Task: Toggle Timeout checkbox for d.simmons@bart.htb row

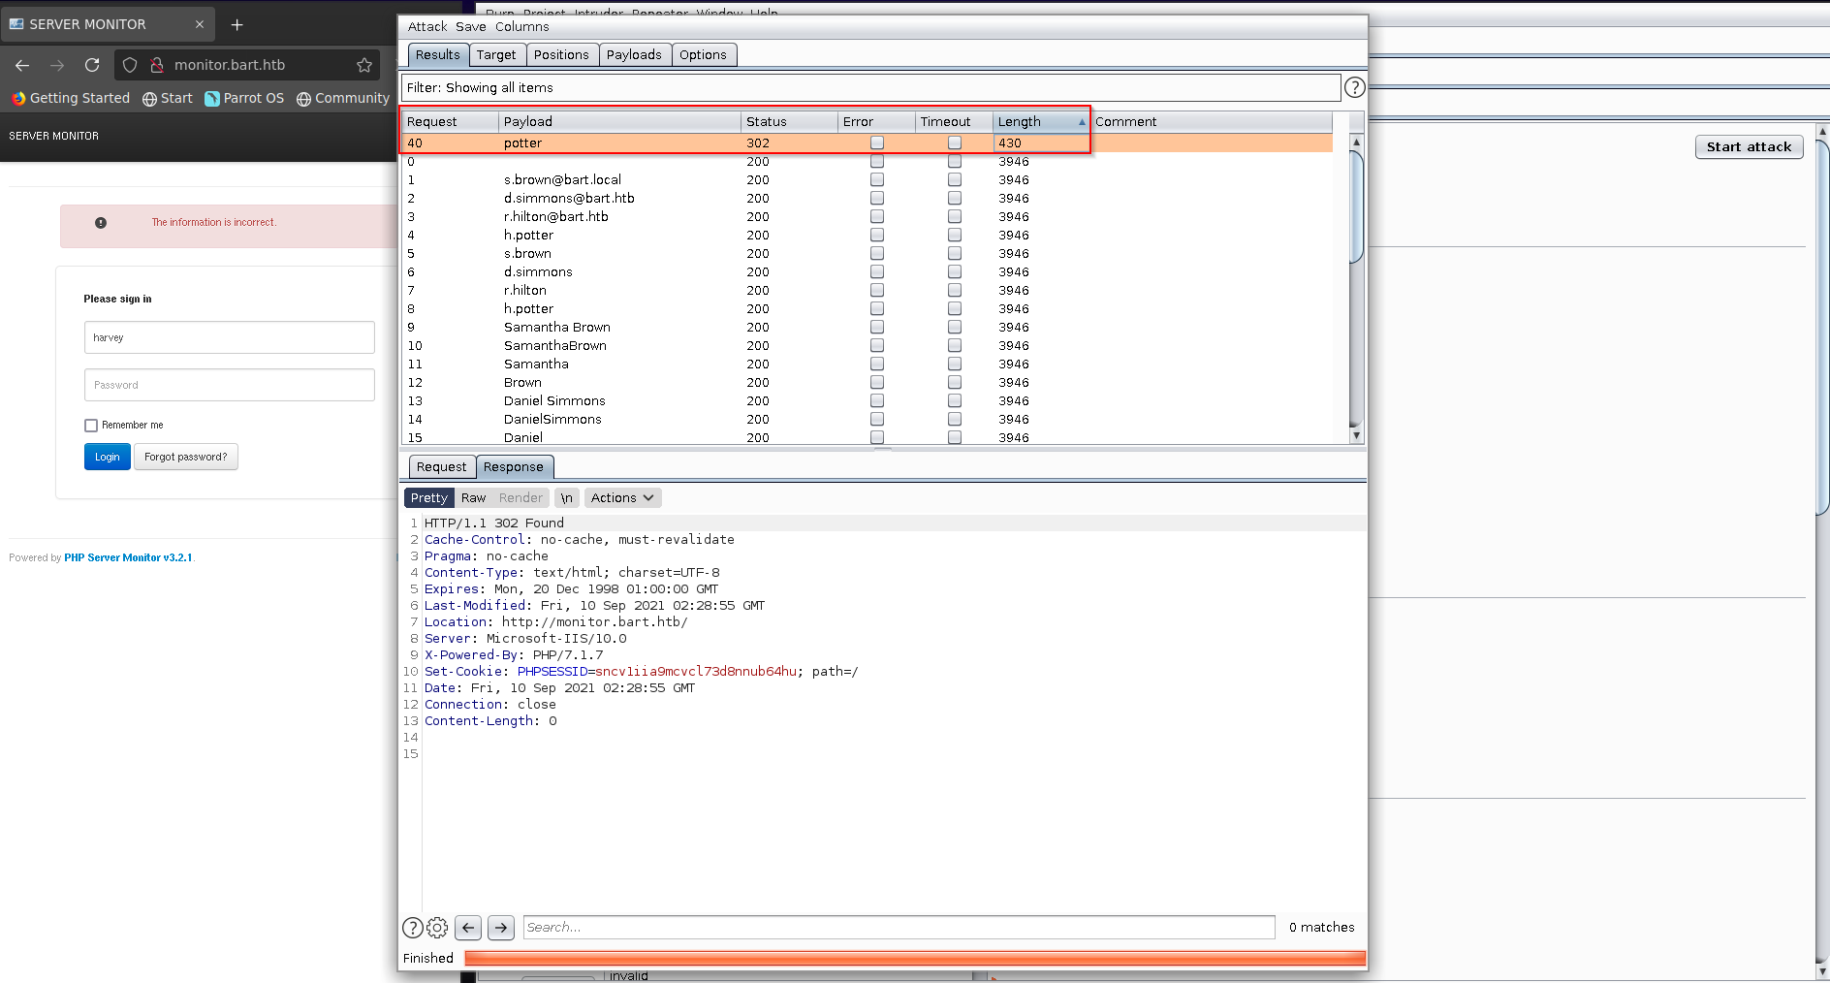Action: (x=955, y=198)
